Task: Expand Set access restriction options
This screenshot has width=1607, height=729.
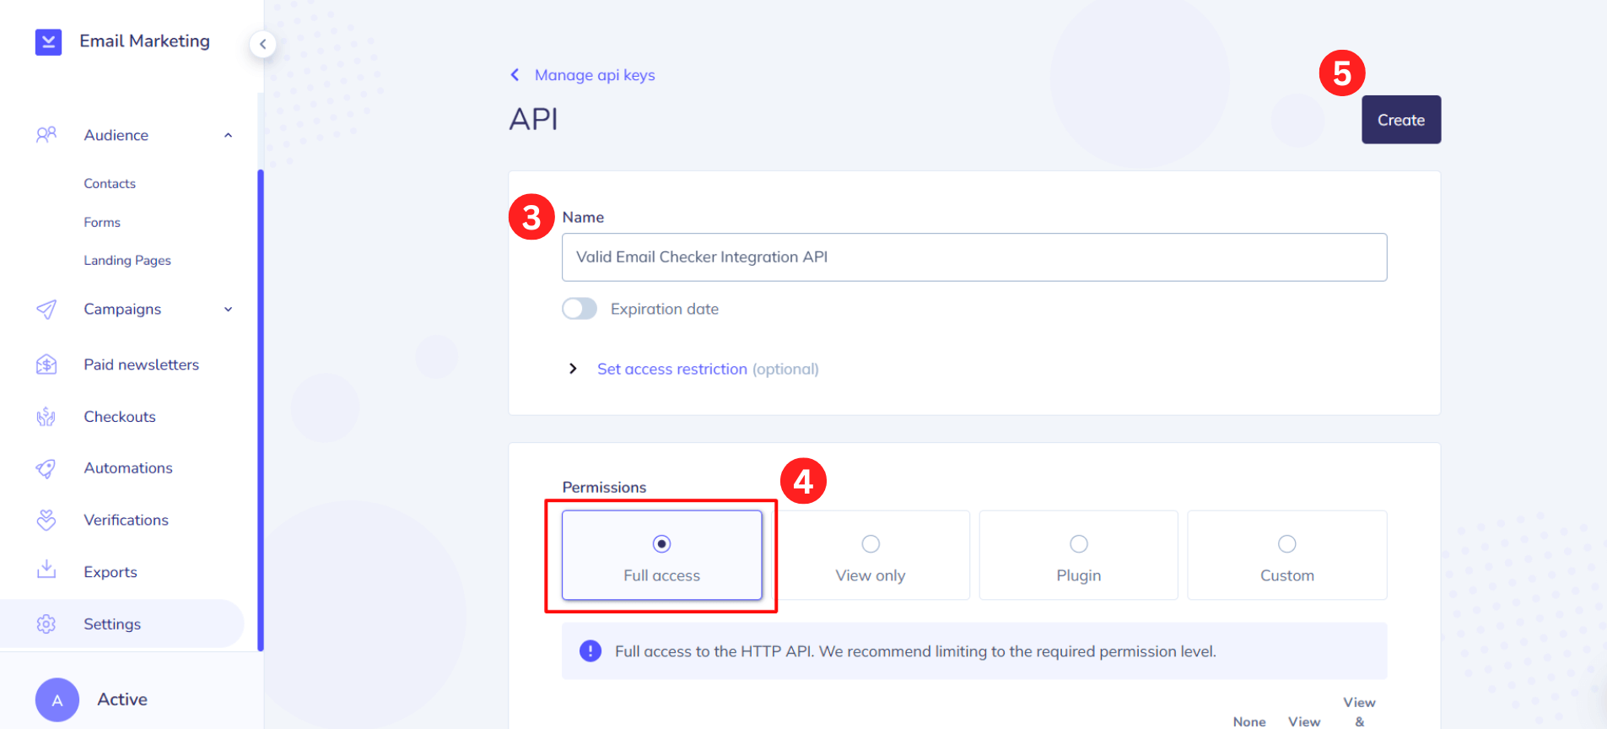Action: 574,369
